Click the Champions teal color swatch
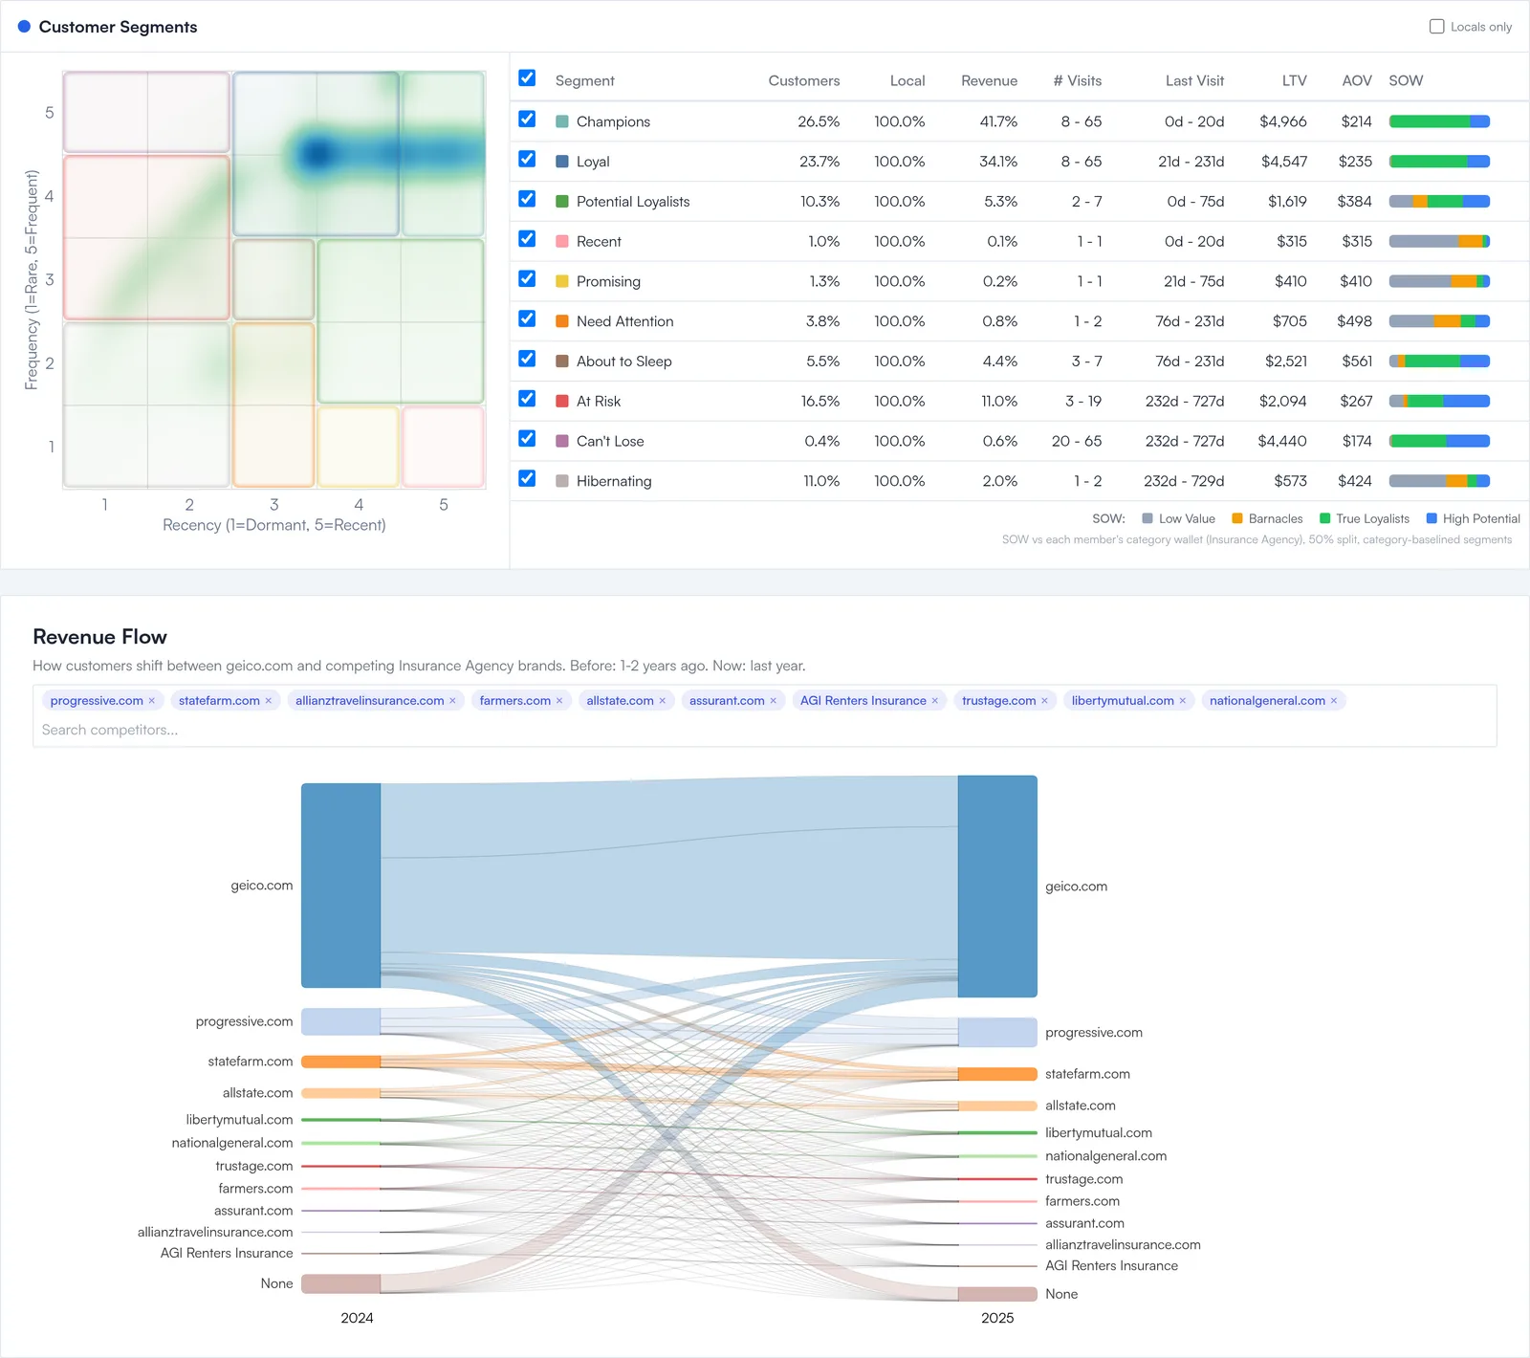Screen dimensions: 1530x1358 tap(562, 121)
